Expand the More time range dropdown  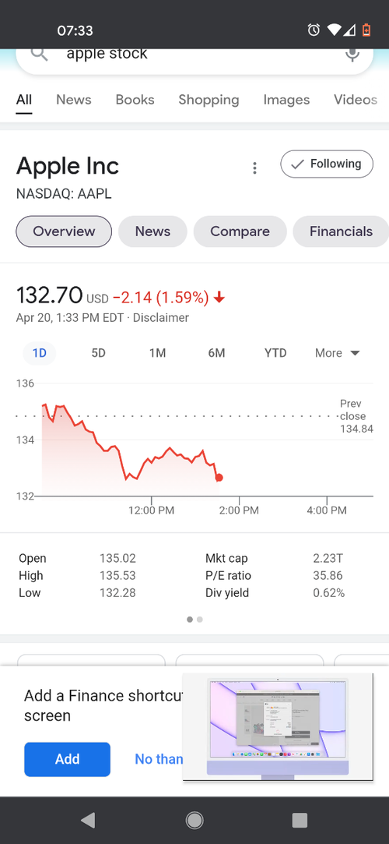pos(338,353)
